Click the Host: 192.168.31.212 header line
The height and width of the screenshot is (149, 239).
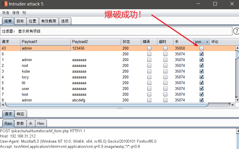[18, 136]
